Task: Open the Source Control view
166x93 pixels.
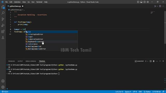Action: [x=3, y=19]
